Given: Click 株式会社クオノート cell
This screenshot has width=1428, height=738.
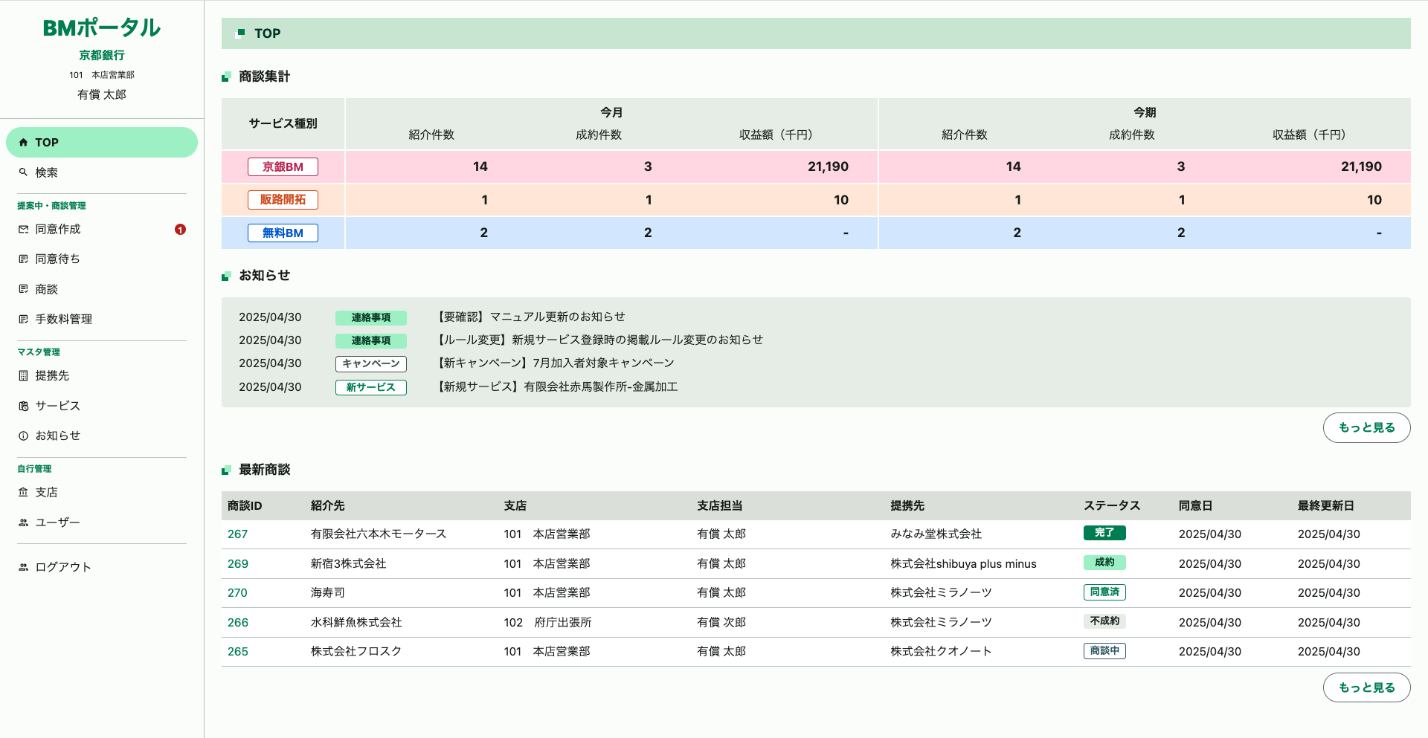Looking at the screenshot, I should [941, 652].
